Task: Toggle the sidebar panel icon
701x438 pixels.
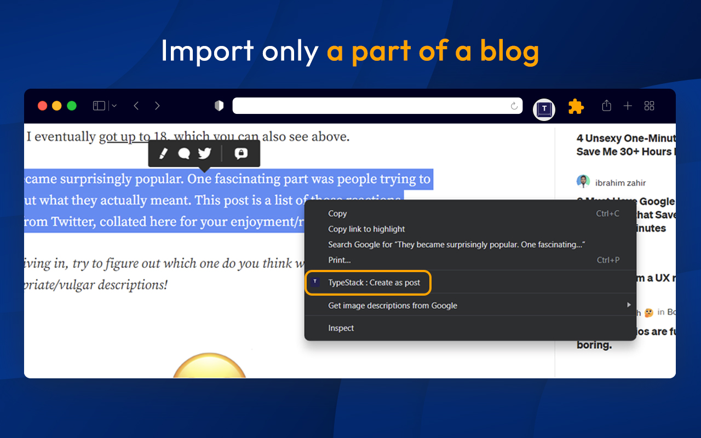Action: coord(99,106)
